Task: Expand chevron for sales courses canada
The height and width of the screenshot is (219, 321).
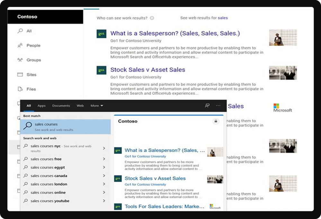Action: coord(104,176)
